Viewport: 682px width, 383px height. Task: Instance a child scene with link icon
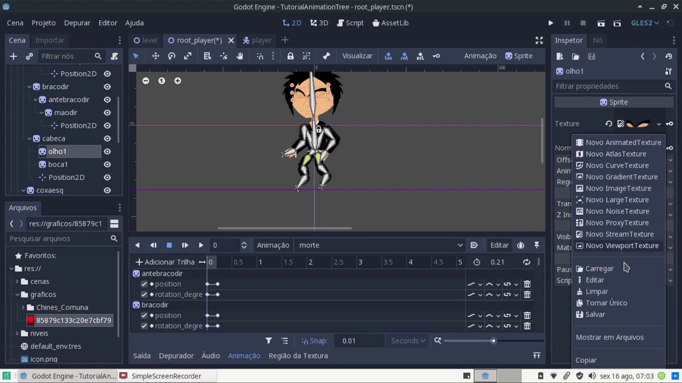29,56
